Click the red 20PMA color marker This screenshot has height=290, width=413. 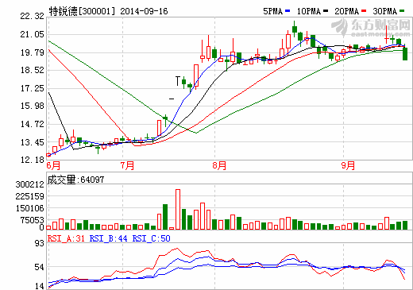pos(364,11)
